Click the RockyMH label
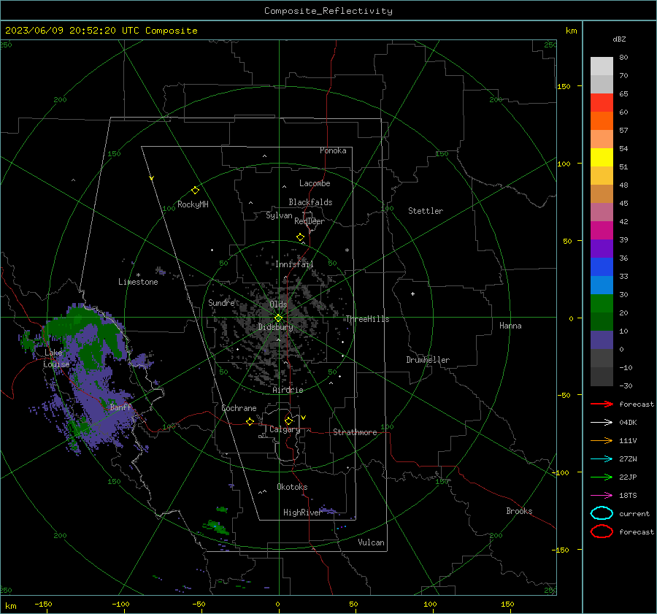 (193, 204)
